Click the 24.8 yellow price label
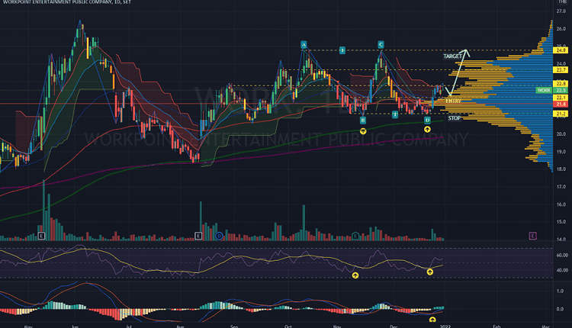 pos(561,50)
